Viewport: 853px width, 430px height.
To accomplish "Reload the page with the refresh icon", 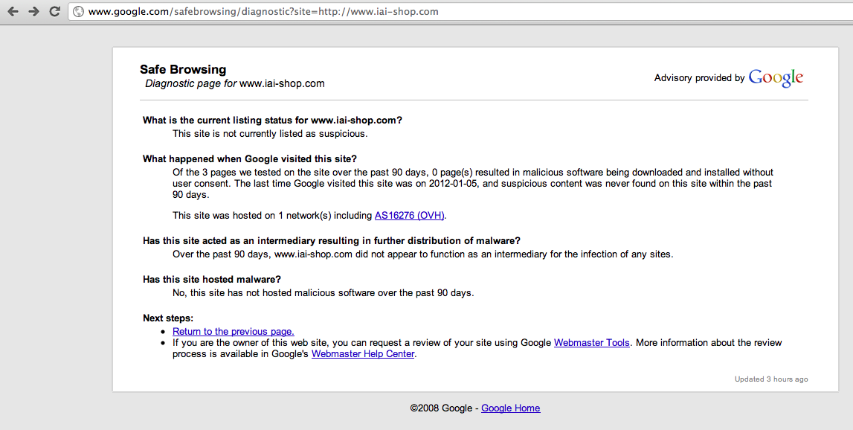I will pyautogui.click(x=54, y=11).
